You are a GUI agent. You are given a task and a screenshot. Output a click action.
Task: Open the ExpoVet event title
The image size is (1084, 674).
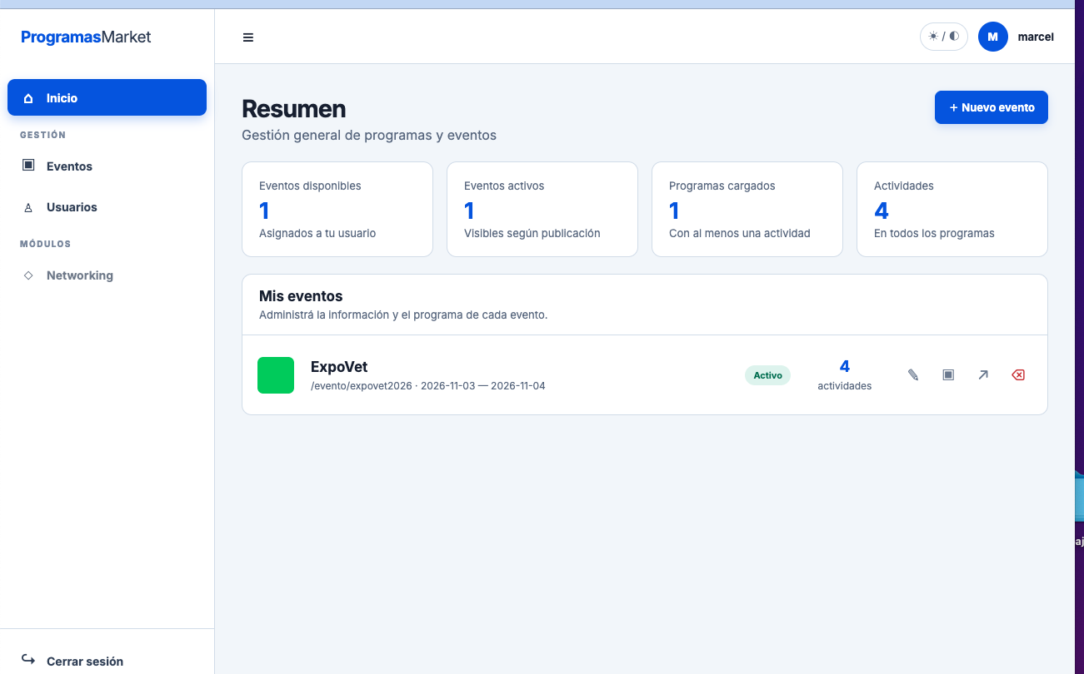tap(339, 367)
